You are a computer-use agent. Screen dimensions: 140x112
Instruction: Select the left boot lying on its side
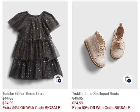[x=95, y=49]
